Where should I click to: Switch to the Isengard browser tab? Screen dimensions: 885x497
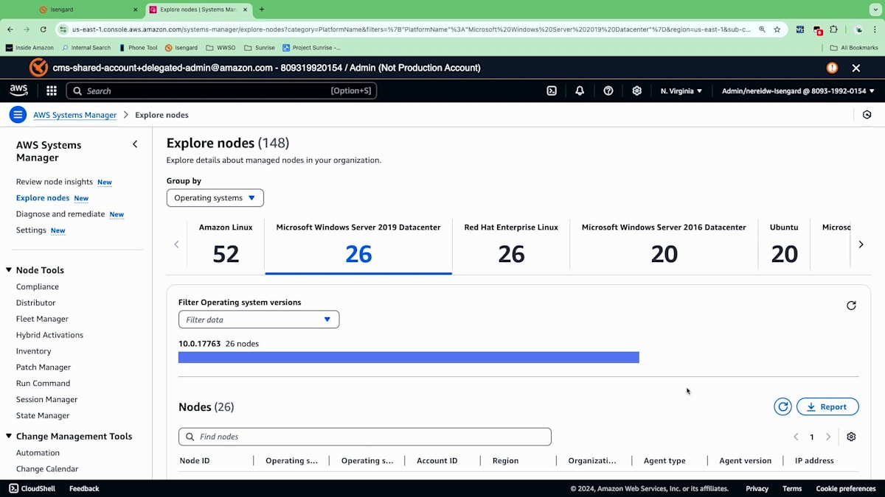pyautogui.click(x=88, y=10)
